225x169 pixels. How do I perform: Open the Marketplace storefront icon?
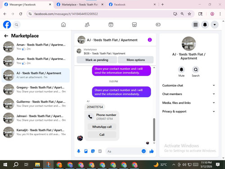(135, 25)
